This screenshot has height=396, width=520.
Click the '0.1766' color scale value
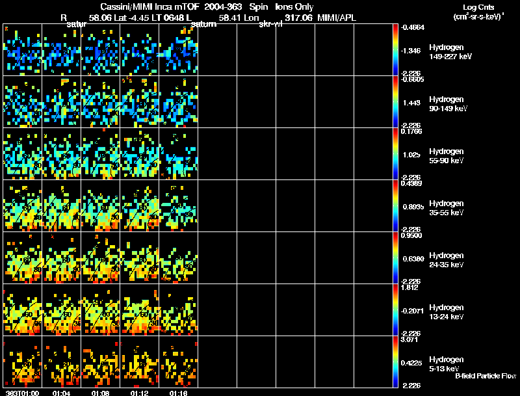(411, 131)
